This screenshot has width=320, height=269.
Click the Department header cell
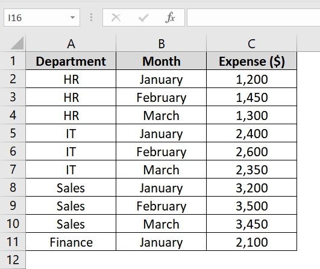coord(71,61)
